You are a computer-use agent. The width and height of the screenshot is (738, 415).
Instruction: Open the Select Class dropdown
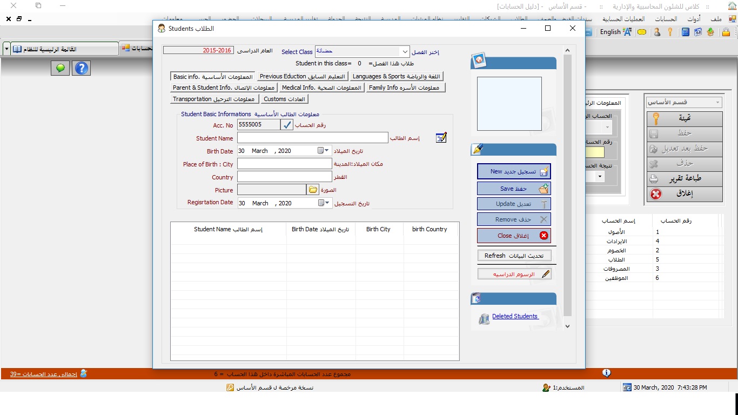point(405,52)
